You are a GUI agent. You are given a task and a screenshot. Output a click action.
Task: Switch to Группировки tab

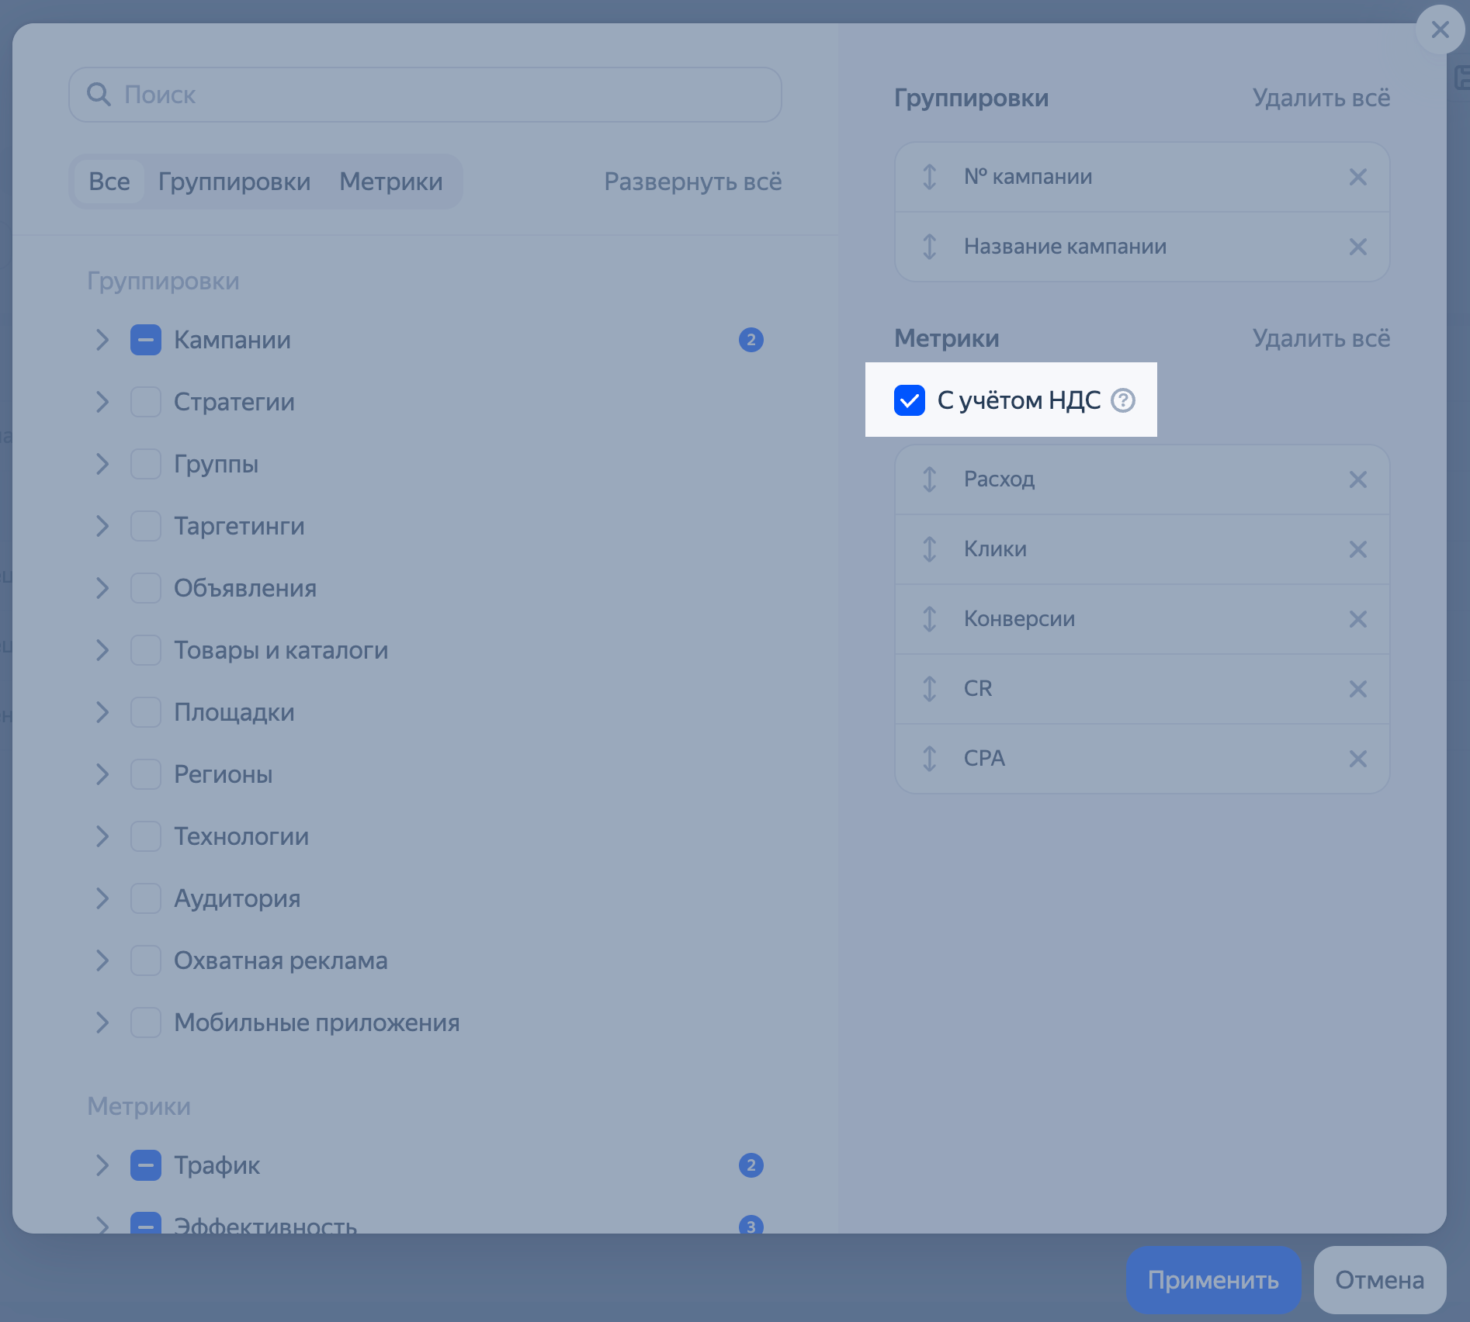tap(234, 182)
